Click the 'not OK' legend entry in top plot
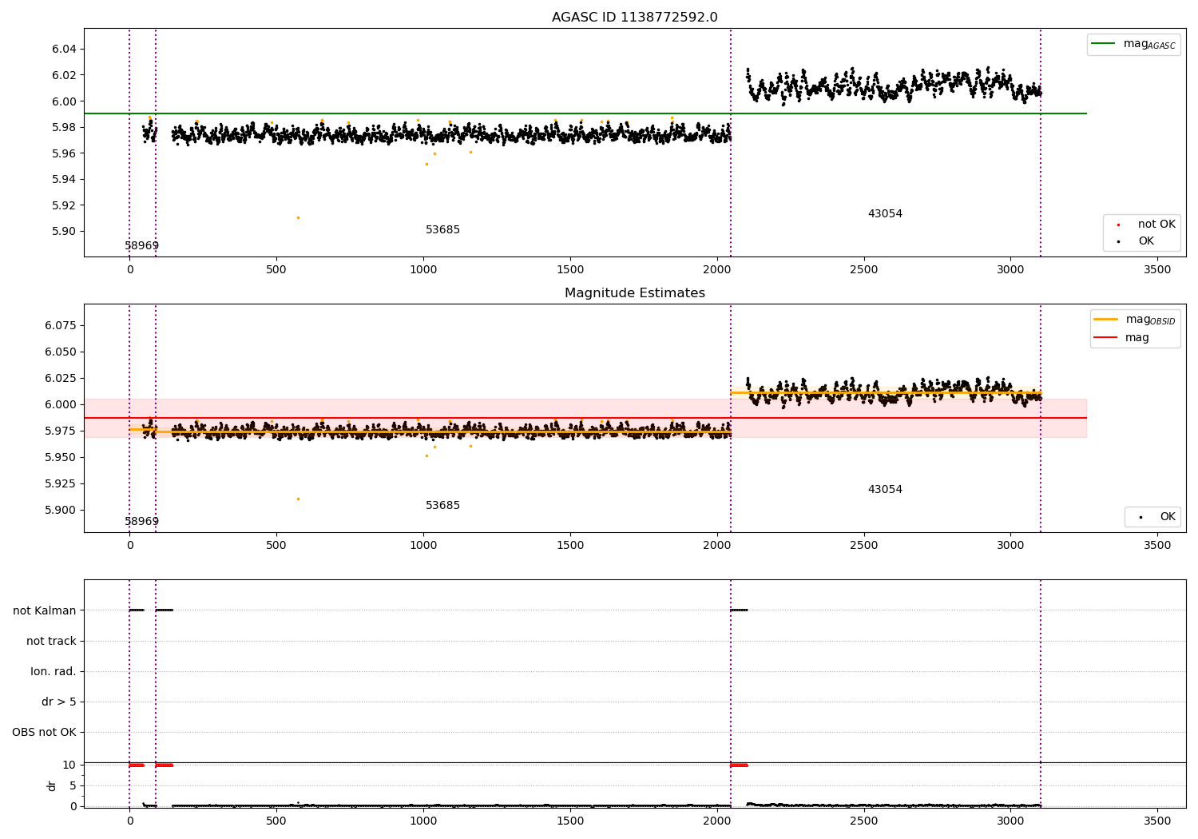The height and width of the screenshot is (839, 1198). pos(1146,225)
